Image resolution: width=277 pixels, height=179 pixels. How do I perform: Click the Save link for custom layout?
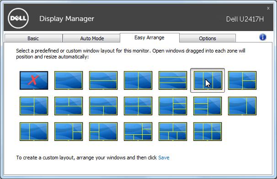point(164,158)
